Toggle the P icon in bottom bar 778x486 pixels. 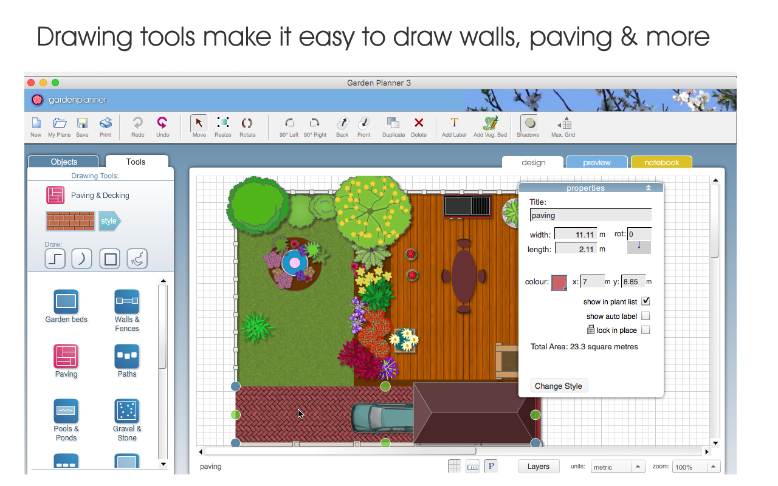coord(492,467)
